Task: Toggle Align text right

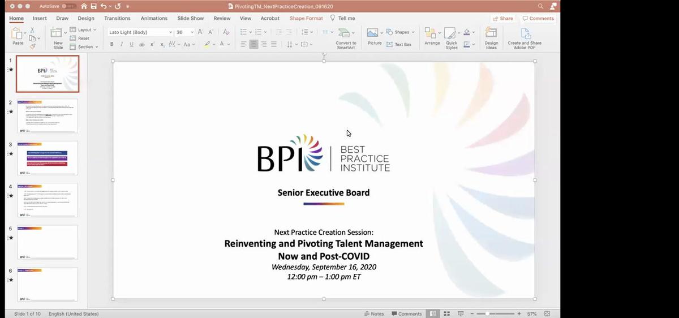Action: (x=264, y=44)
